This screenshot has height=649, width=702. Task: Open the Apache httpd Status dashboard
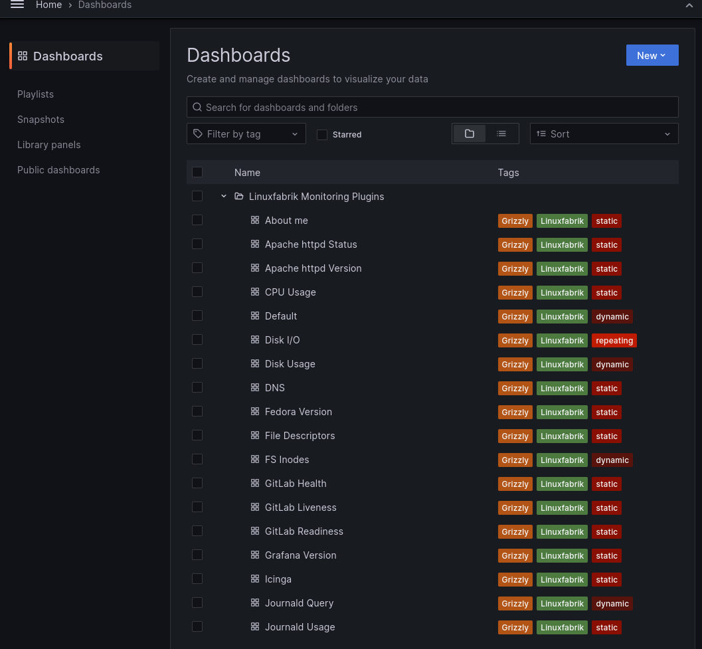[311, 244]
